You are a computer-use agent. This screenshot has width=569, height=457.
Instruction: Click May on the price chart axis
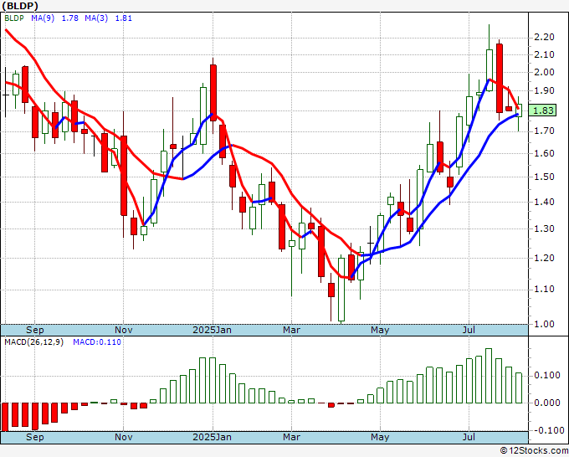click(380, 330)
